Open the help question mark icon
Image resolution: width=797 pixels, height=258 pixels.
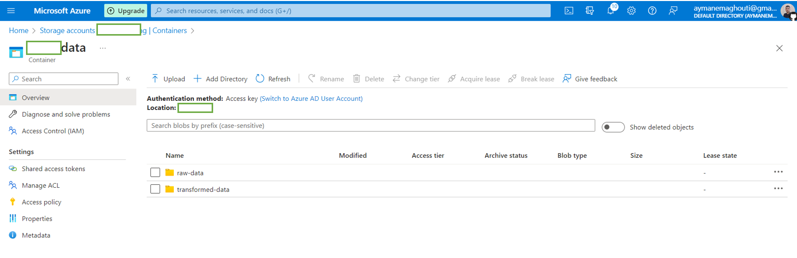tap(652, 11)
